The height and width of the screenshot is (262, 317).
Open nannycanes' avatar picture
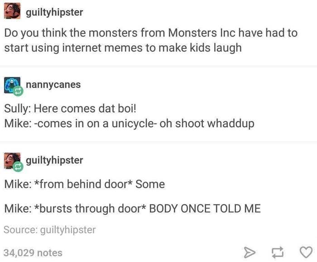point(12,85)
